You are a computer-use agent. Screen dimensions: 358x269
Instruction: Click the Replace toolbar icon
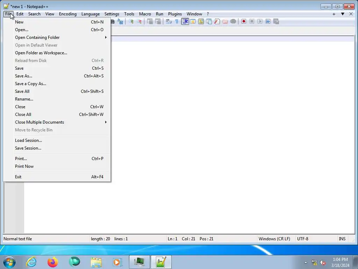point(120,21)
